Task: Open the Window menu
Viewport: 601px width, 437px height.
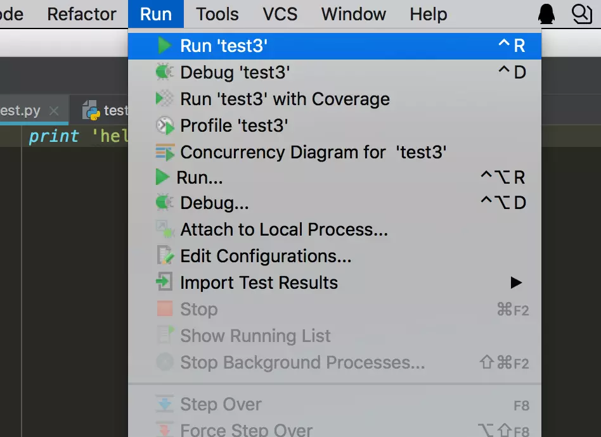Action: [x=353, y=14]
